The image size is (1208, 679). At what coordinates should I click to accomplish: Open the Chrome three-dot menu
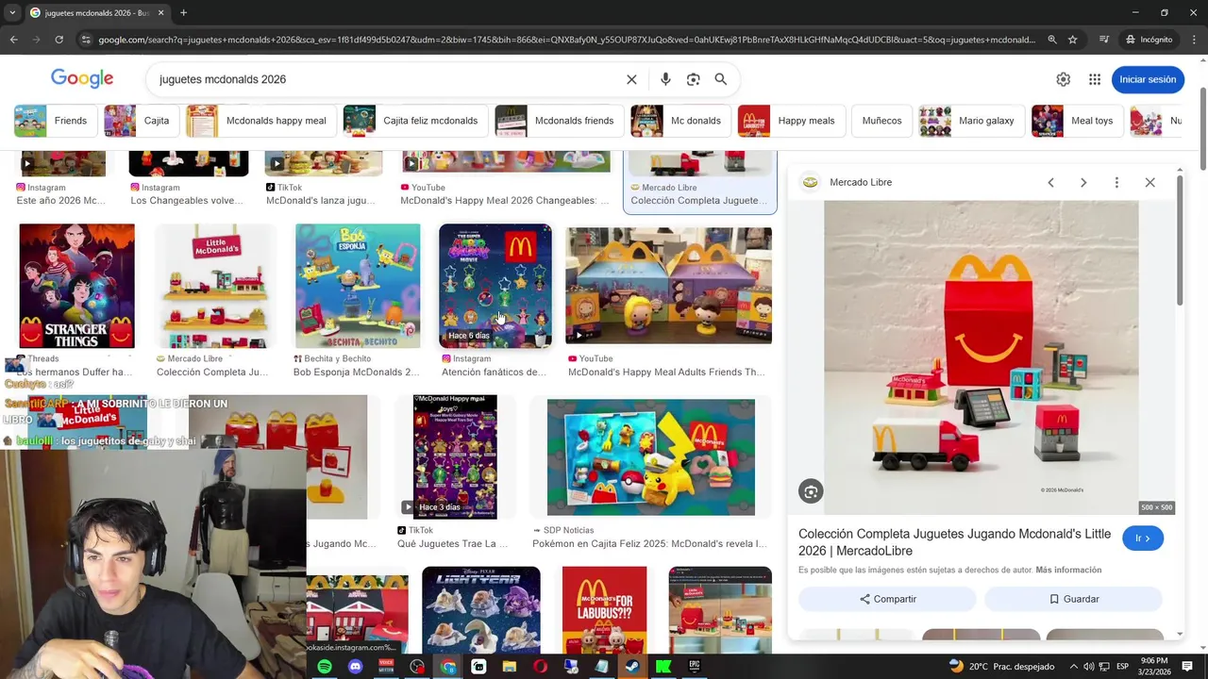[x=1195, y=40]
